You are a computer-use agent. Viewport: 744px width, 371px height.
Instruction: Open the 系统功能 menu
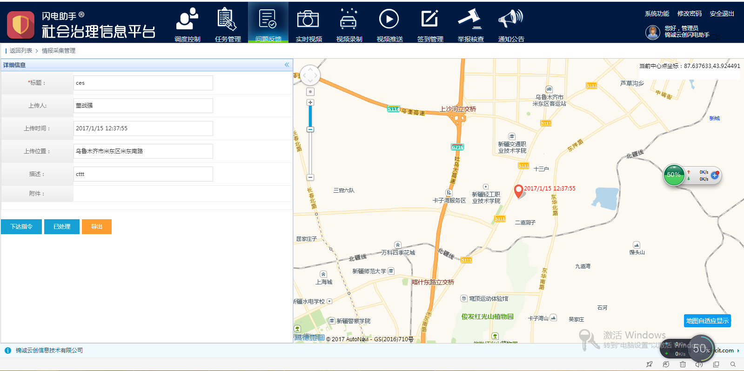click(657, 14)
